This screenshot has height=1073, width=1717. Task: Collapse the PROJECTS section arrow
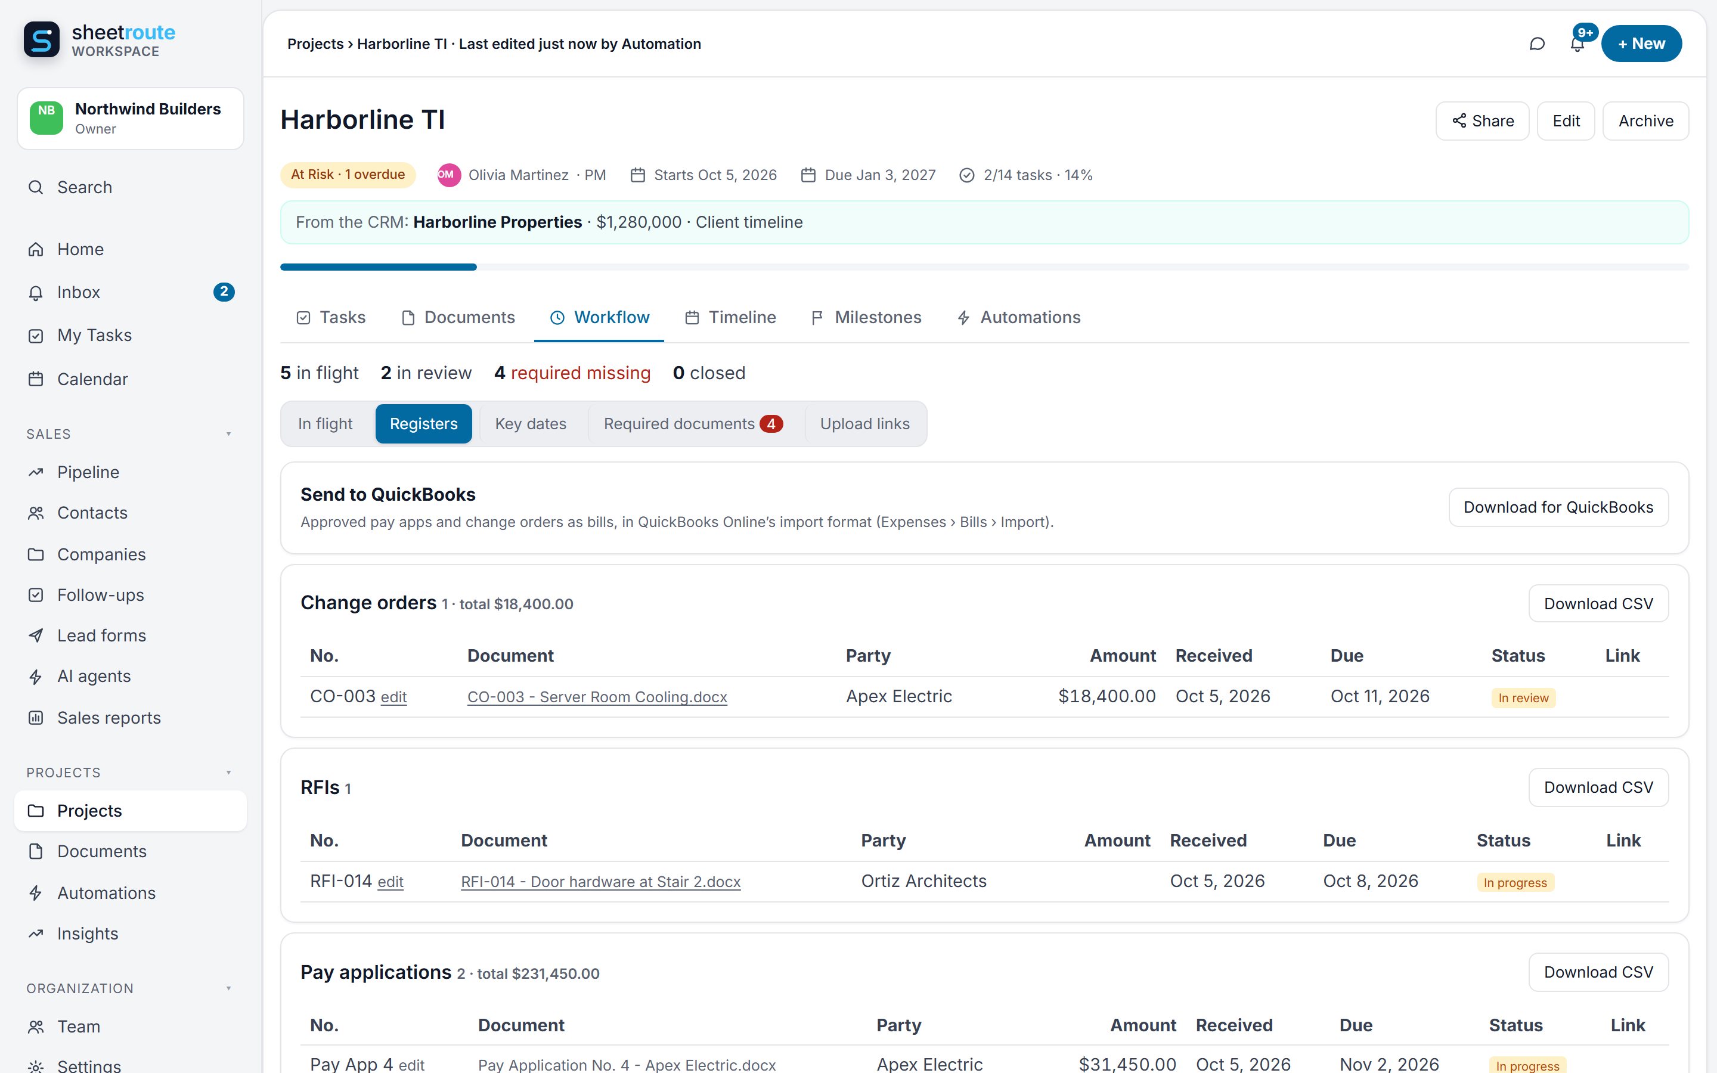(x=228, y=772)
